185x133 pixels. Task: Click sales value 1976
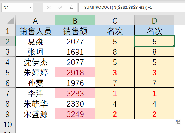tap(75, 82)
